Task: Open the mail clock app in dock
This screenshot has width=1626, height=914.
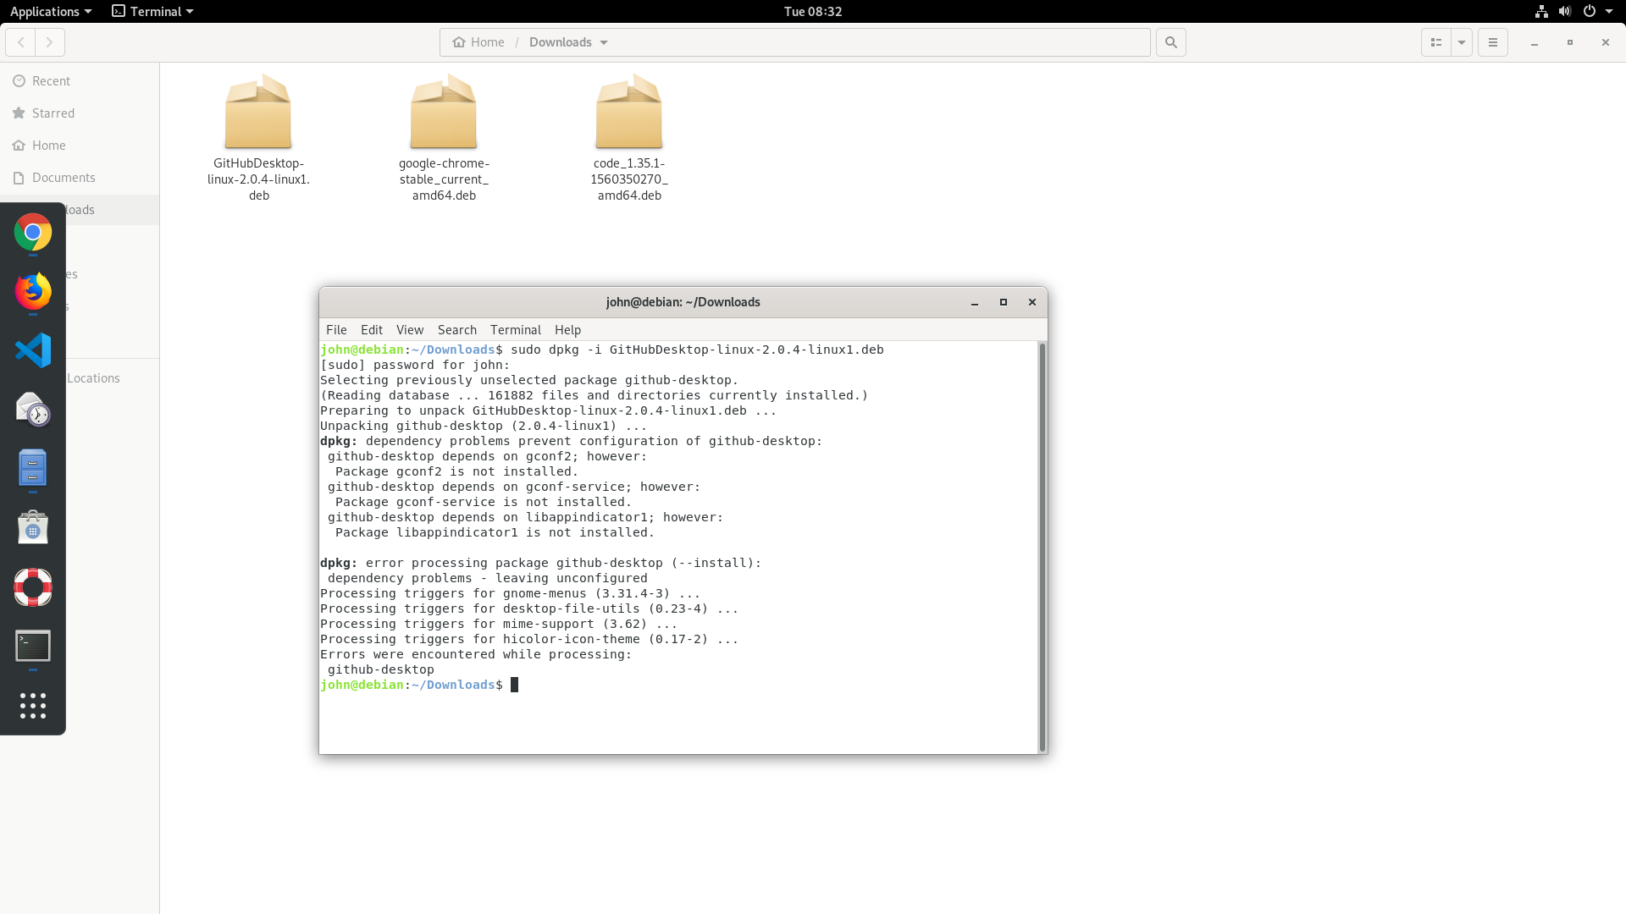Action: 33,410
